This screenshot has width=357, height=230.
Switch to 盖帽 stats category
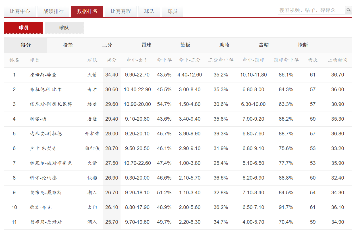tap(264, 45)
